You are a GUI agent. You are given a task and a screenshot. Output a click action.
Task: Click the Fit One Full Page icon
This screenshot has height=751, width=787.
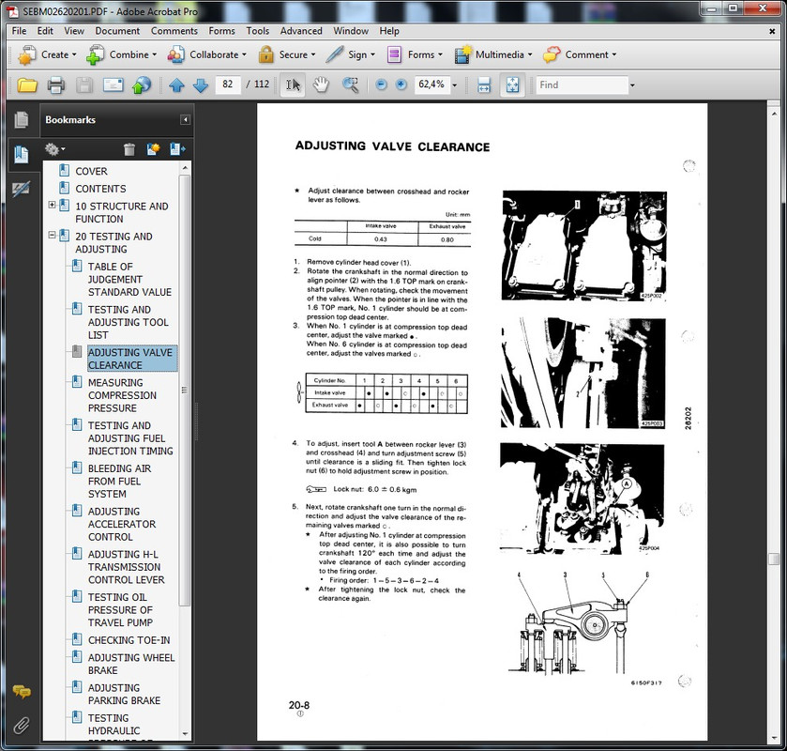pyautogui.click(x=512, y=84)
